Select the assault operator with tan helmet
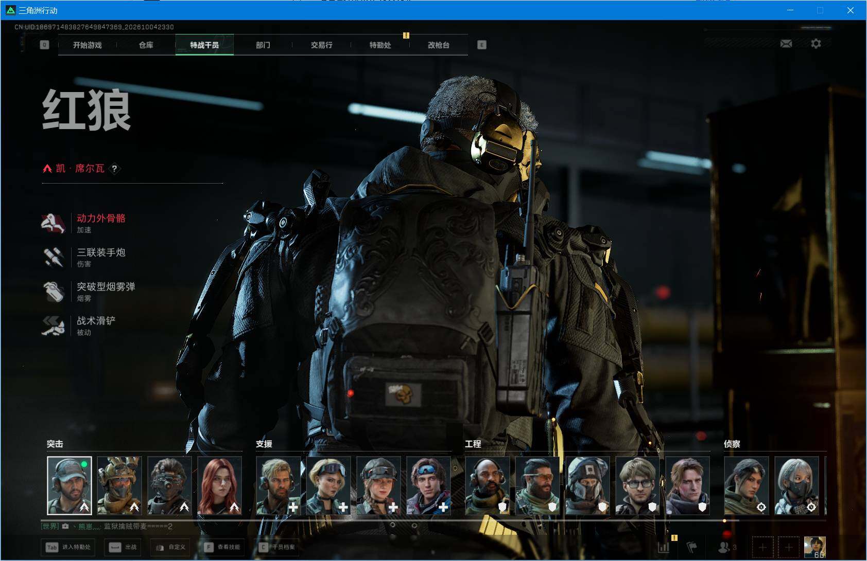867x561 pixels. point(119,485)
